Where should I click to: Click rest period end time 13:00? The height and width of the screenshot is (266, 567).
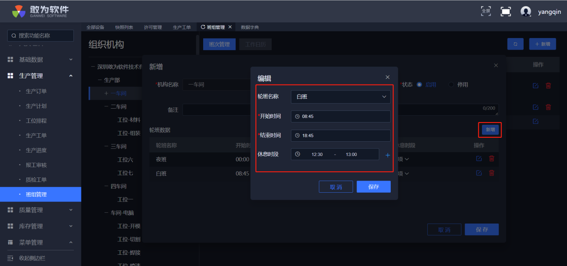pos(351,154)
